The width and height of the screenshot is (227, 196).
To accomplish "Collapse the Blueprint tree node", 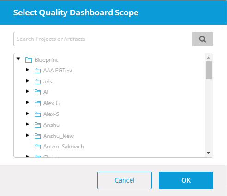I will [x=18, y=59].
